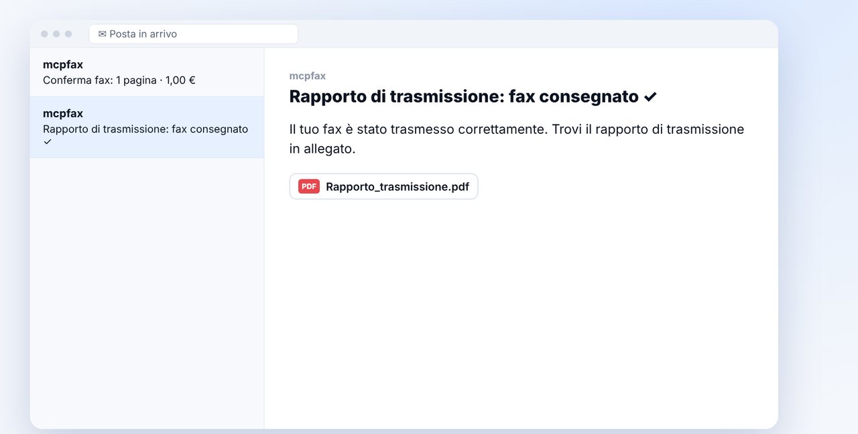Open the 'Conferma fax: 1 pagina' email
Image resolution: width=858 pixels, height=434 pixels.
(x=147, y=72)
